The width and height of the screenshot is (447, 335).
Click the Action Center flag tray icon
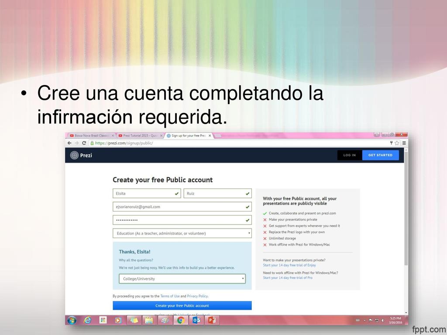[371, 321]
